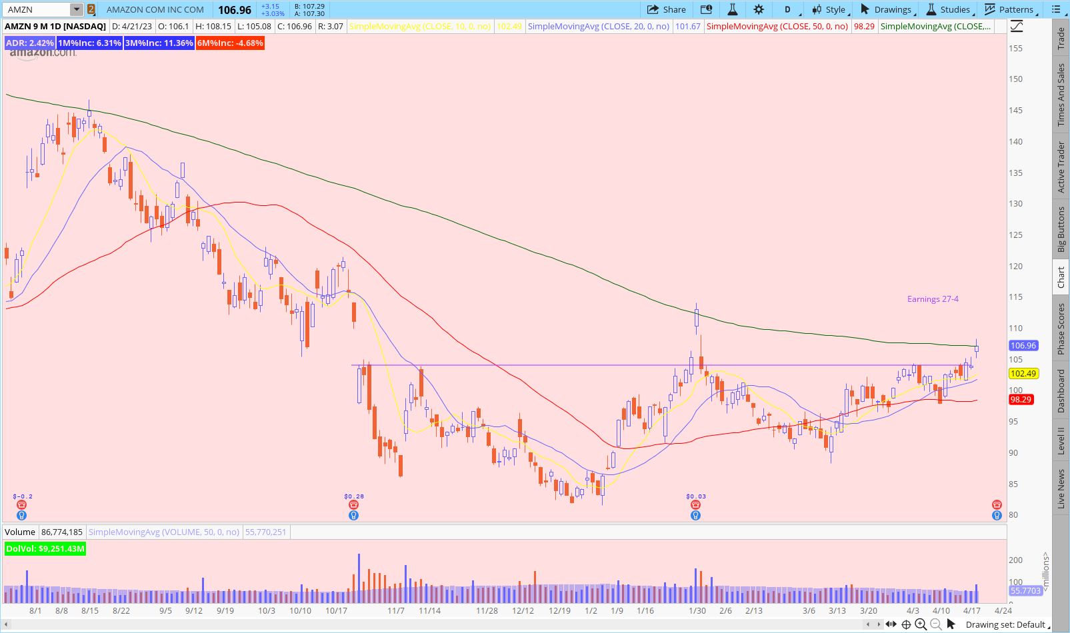Open the Level II side tab
The image size is (1070, 633).
pos(1061,440)
